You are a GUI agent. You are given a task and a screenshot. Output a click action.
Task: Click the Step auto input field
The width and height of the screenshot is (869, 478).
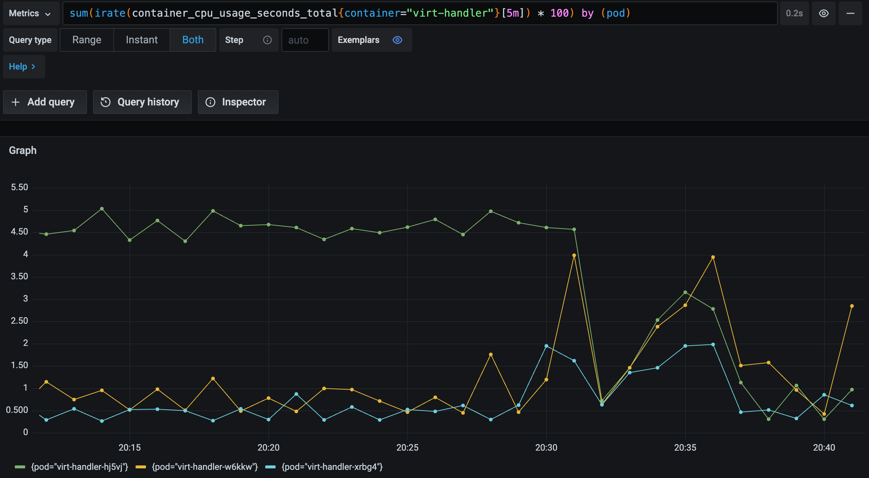(305, 40)
